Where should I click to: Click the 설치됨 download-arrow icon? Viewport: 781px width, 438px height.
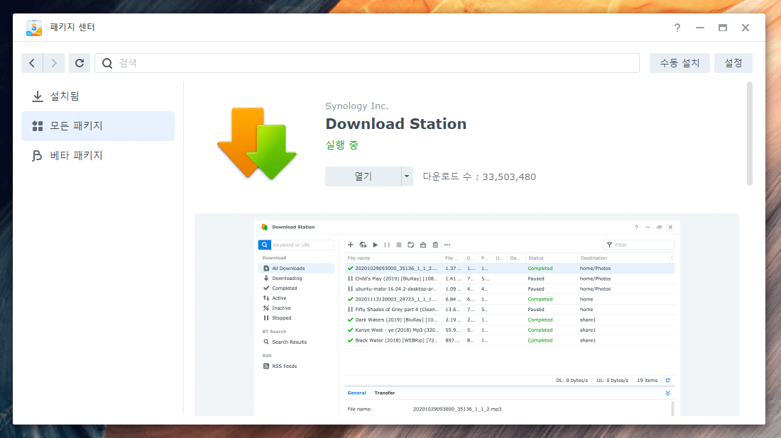(38, 96)
